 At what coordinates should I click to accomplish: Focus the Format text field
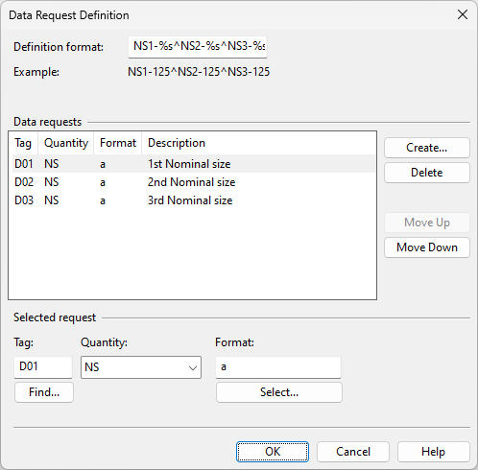278,367
